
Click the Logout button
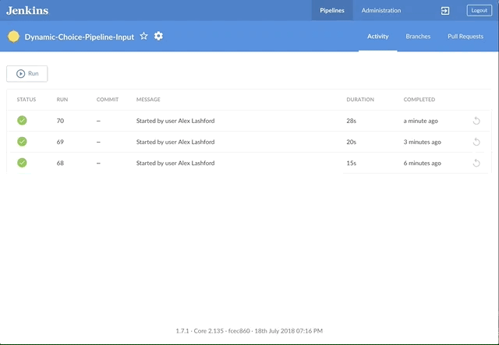(479, 11)
